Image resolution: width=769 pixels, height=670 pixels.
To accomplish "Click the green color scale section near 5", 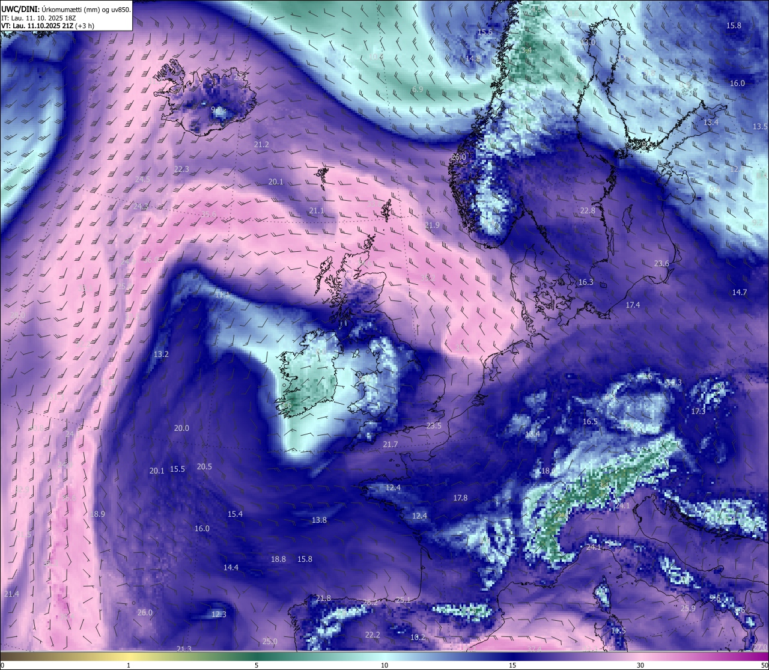I will (257, 656).
